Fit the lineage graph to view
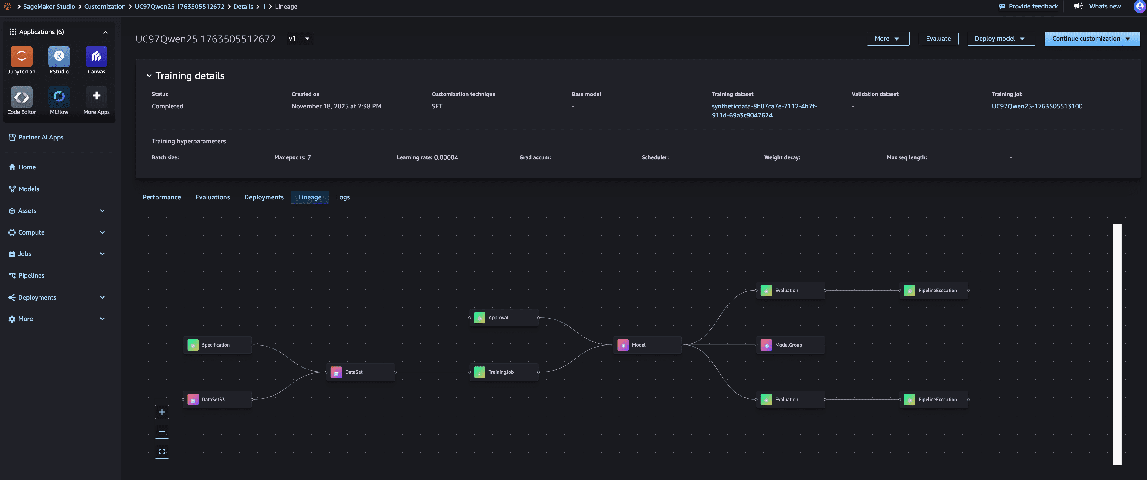 162,451
